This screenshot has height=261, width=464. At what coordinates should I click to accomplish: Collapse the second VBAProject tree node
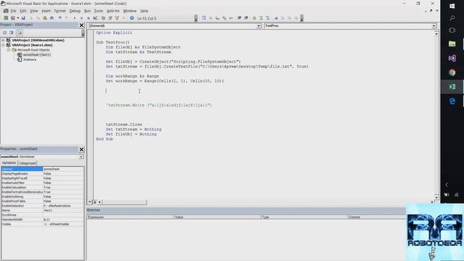tap(3, 45)
